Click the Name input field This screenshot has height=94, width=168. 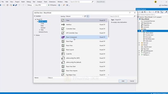point(77,78)
